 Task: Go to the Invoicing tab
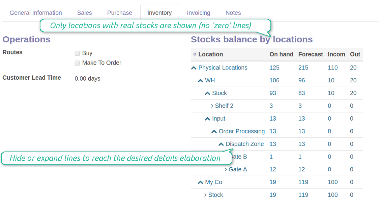[199, 13]
